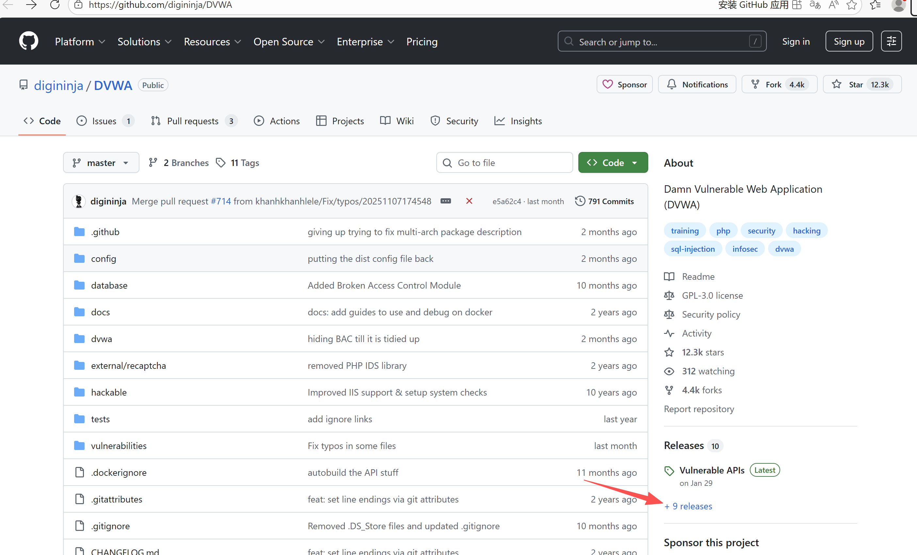Open the master branch dropdown
The image size is (917, 555).
(x=101, y=163)
